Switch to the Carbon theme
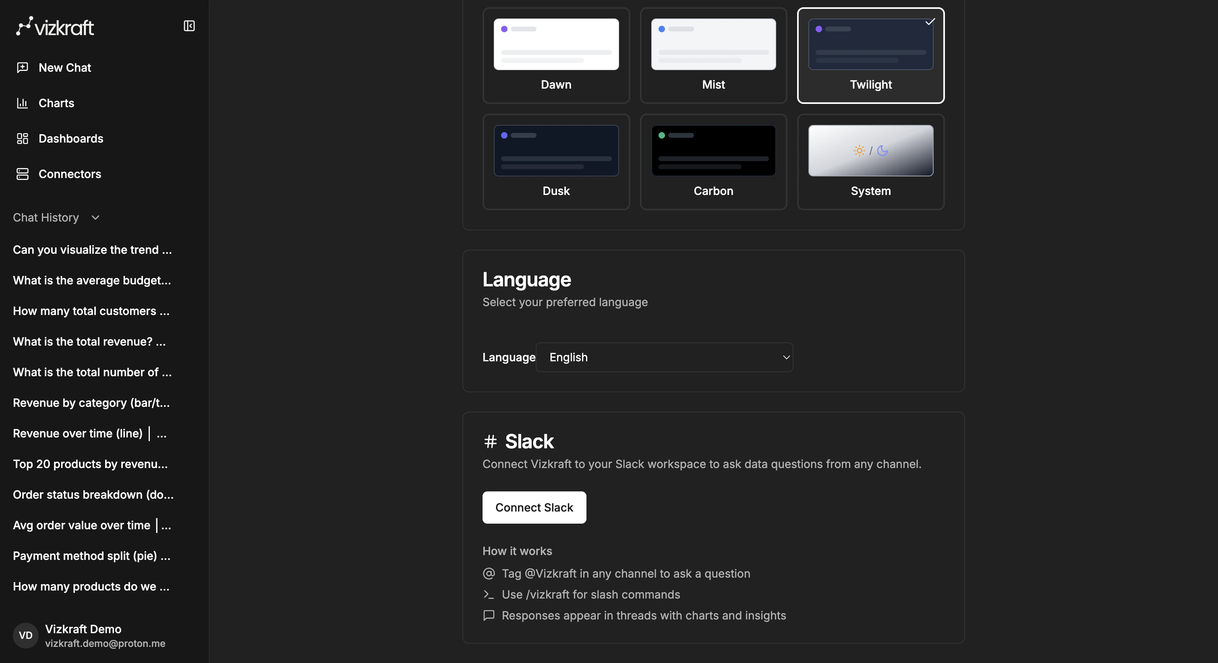Viewport: 1218px width, 663px height. [x=713, y=162]
